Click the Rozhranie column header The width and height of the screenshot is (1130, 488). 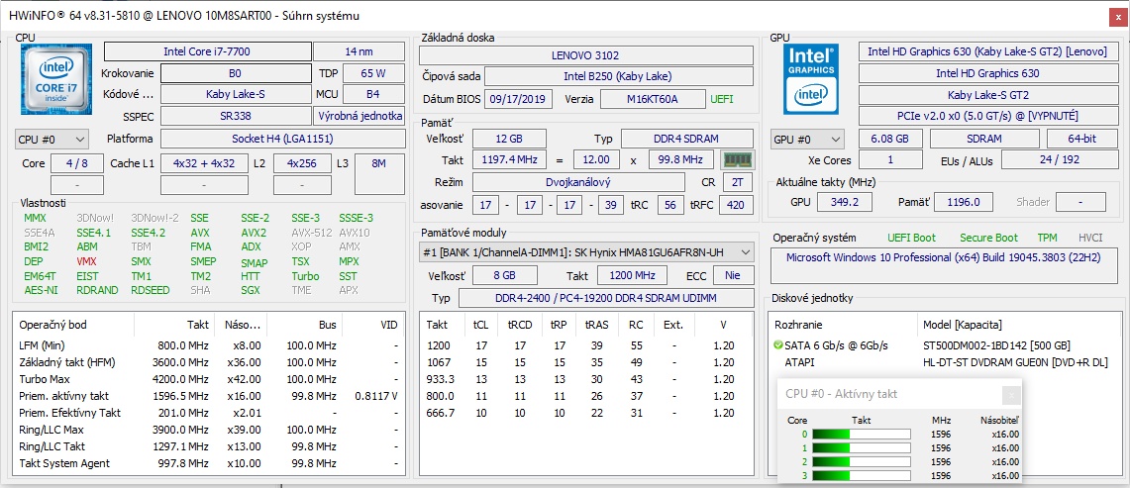click(x=843, y=325)
